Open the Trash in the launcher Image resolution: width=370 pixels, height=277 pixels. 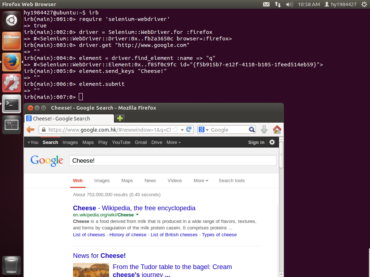[11, 265]
